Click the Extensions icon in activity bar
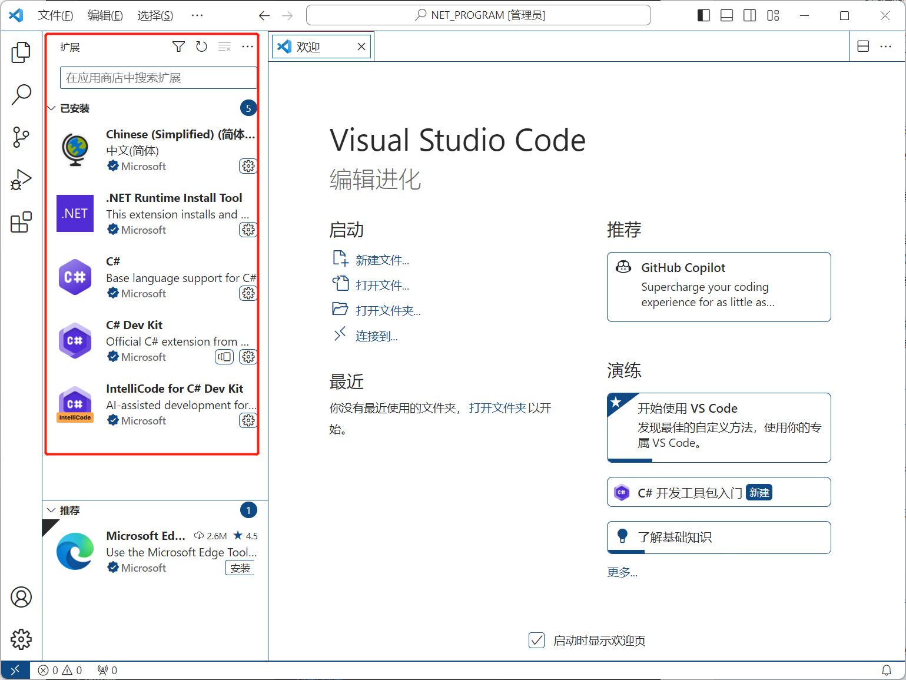906x680 pixels. tap(21, 223)
